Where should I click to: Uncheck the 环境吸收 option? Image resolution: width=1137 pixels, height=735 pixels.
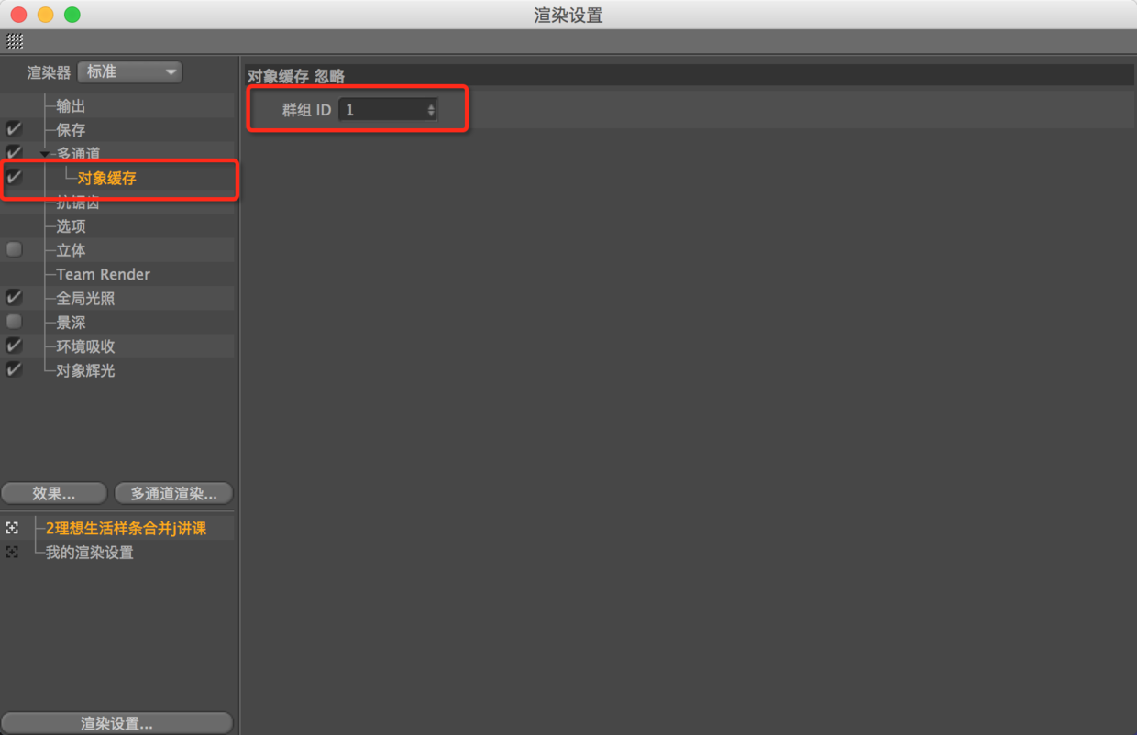(14, 346)
